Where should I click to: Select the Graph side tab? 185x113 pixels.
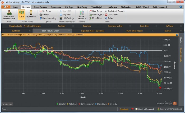[181, 40]
